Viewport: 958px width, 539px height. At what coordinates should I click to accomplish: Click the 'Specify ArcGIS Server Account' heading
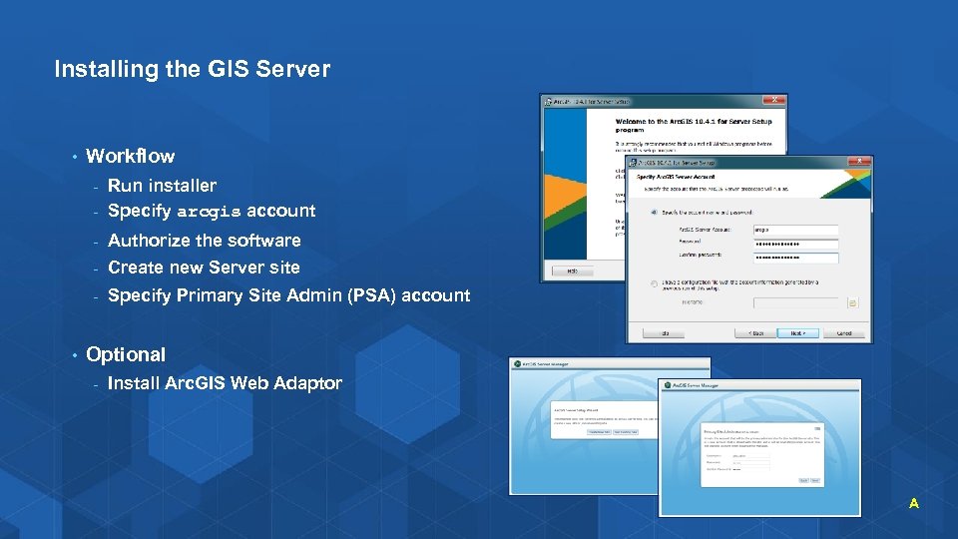(676, 177)
